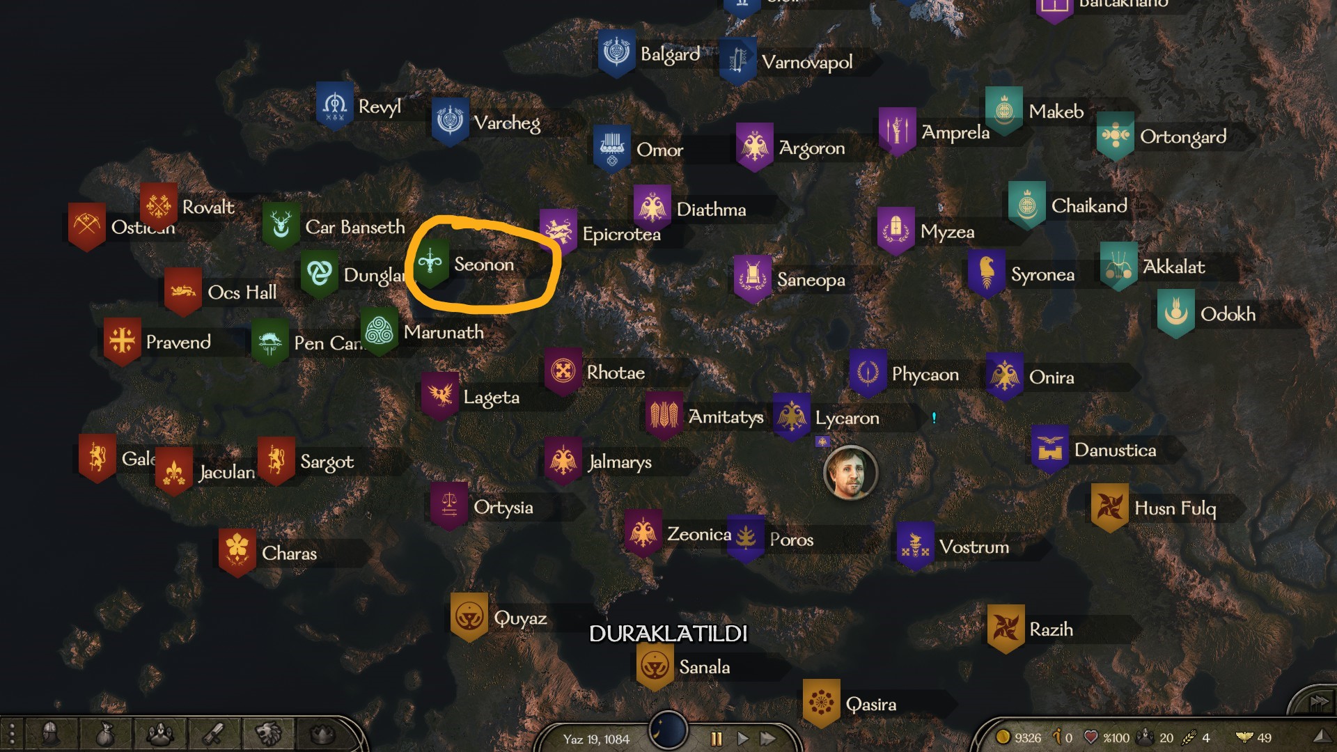The image size is (1337, 752).
Task: Open the Kingdom crown icon
Action: click(322, 735)
